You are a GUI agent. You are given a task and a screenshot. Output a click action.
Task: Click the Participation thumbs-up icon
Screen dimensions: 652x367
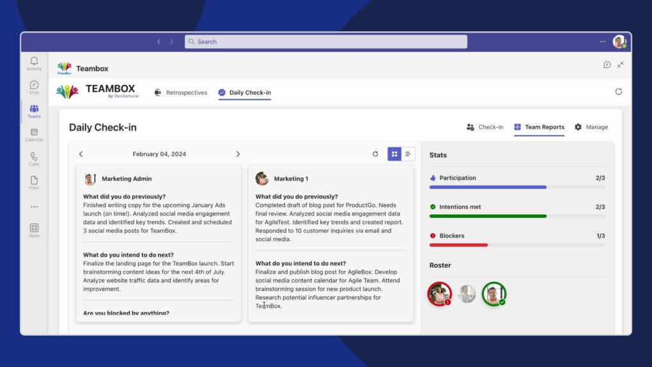(433, 178)
